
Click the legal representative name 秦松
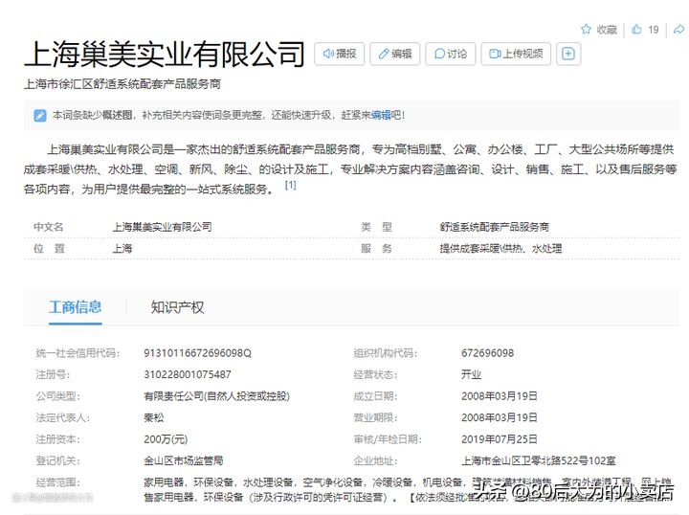point(153,417)
